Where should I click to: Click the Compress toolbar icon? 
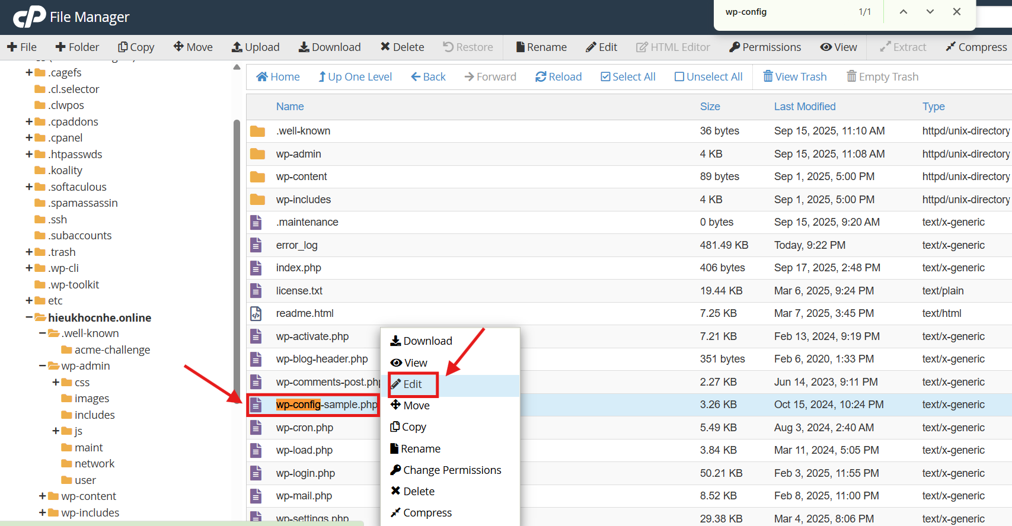pos(951,47)
